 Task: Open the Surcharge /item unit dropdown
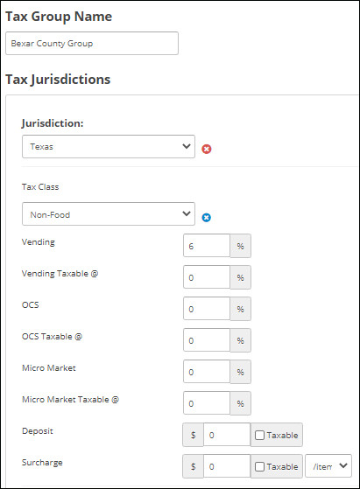tap(328, 466)
